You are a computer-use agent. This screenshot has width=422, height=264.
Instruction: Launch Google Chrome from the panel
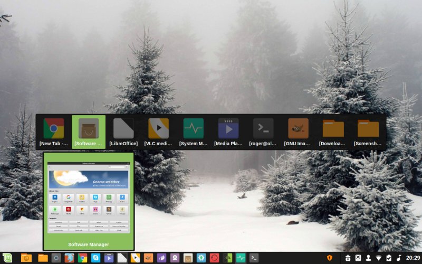coord(82,258)
